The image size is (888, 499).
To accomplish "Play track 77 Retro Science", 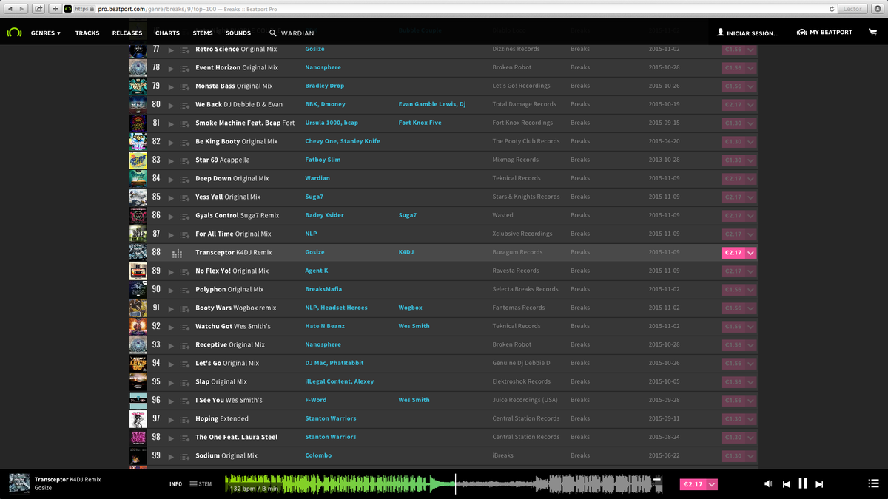I will click(x=171, y=50).
